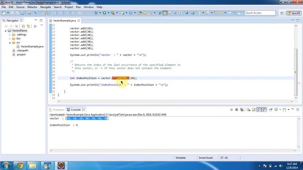Toggle Link with Editor in Navigator

click(28, 26)
